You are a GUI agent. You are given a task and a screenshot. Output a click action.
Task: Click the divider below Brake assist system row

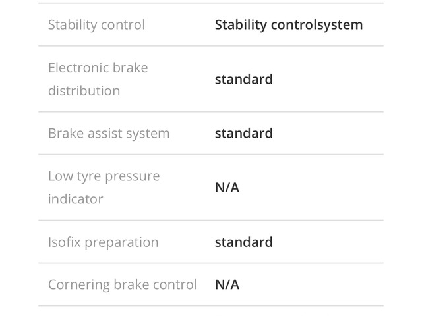tap(210, 155)
